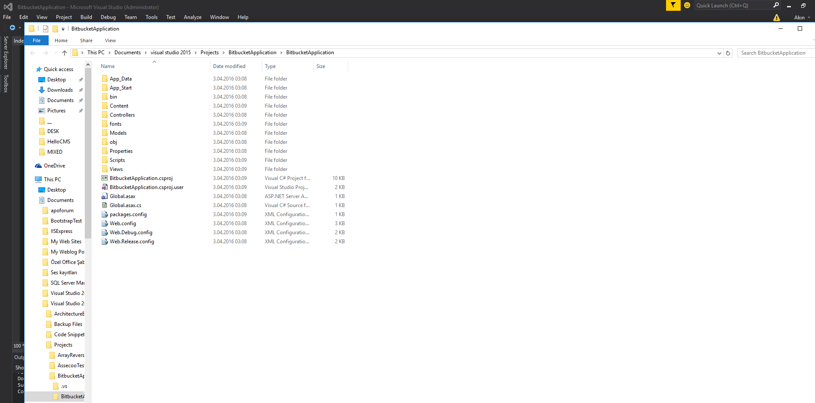
Task: Click the This PC computer icon
Action: (38, 180)
